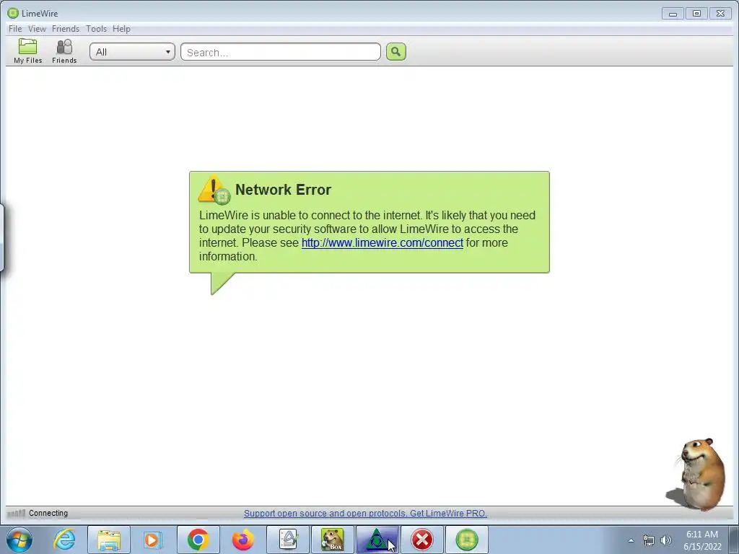Focus the Search text field
739x554 pixels.
tap(281, 52)
